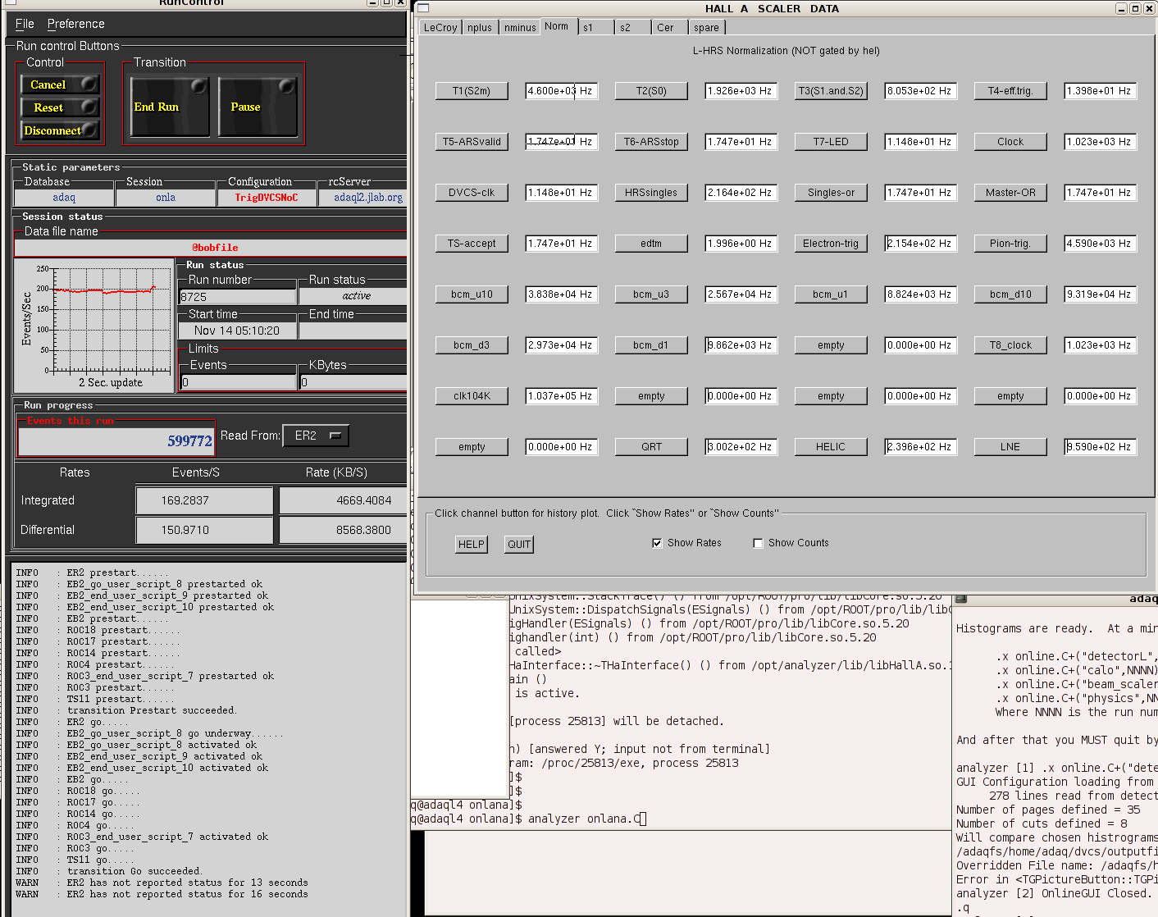The image size is (1158, 917).
Task: Open history for T6-ARSstop channel
Action: click(x=651, y=142)
